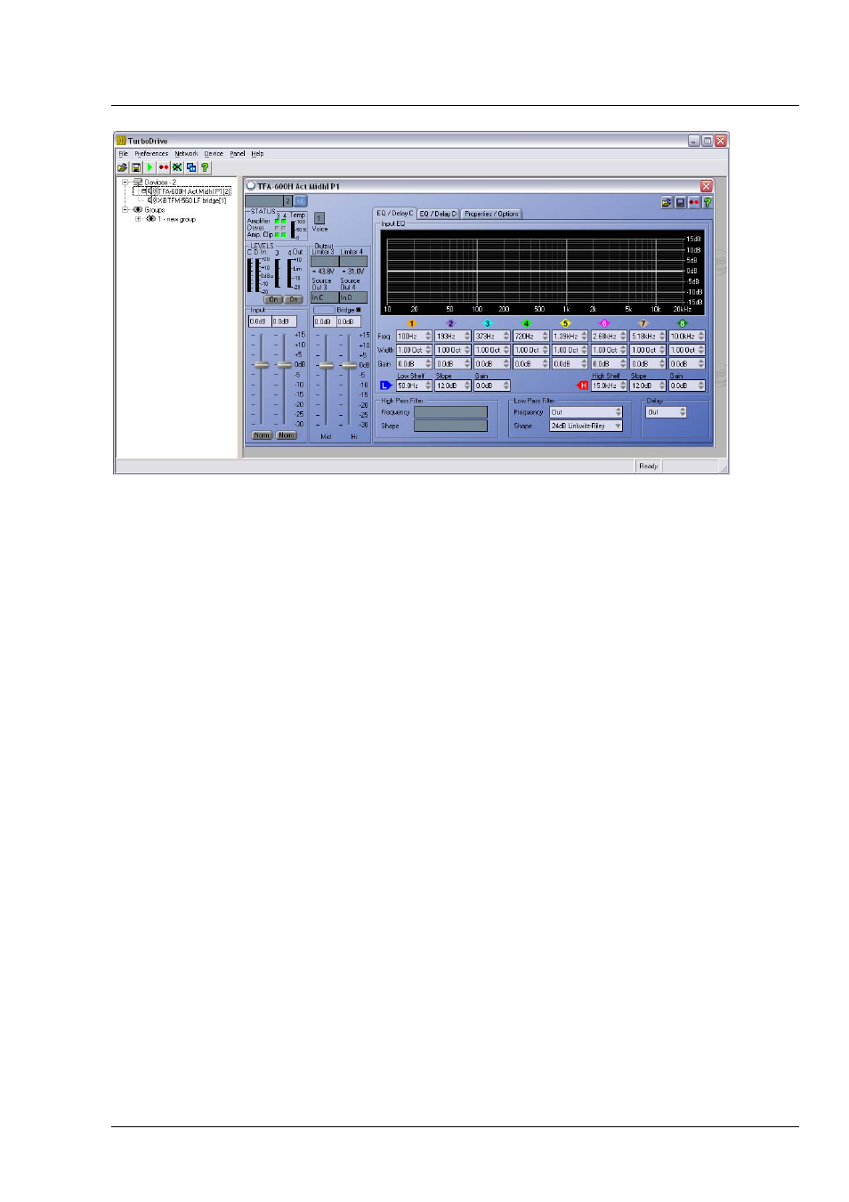This screenshot has width=849, height=1202.
Task: Click the Open file toolbar icon
Action: [x=123, y=167]
